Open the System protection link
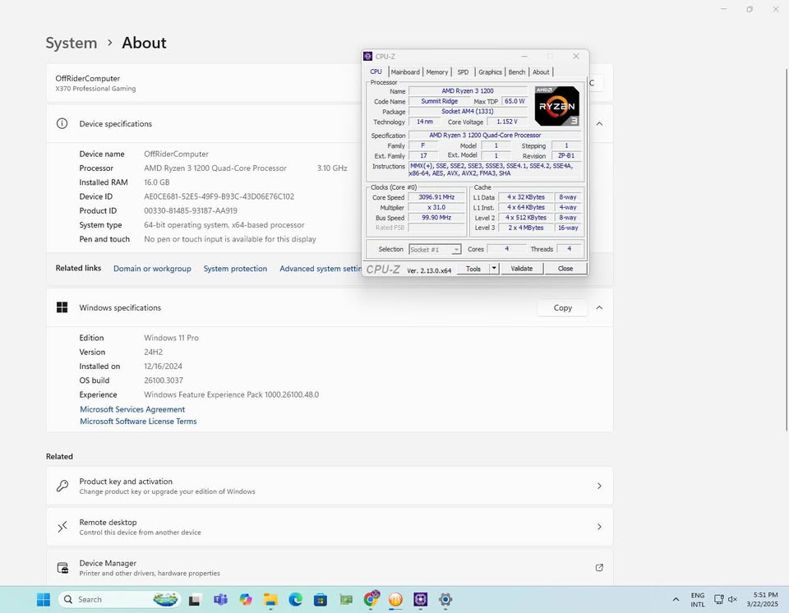Viewport: 789px width, 613px height. pos(235,269)
